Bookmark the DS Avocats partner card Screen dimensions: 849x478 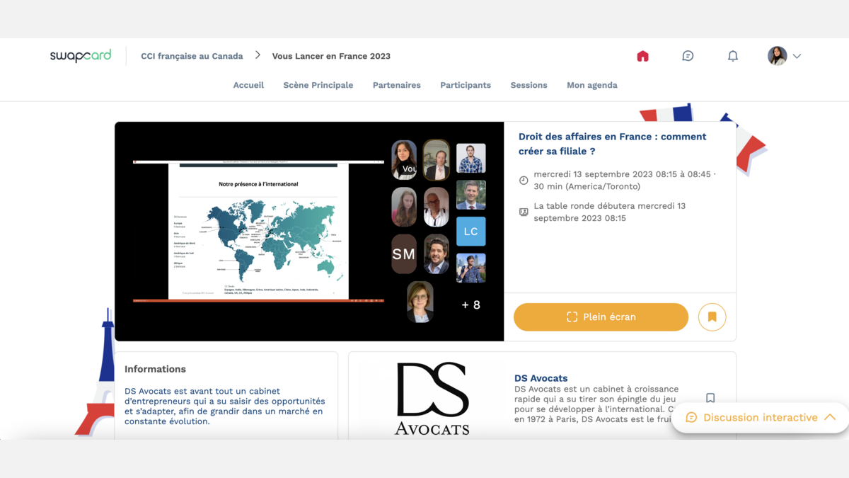[710, 399]
